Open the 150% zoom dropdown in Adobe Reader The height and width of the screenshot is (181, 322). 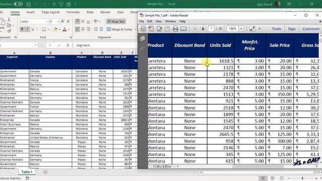point(242,29)
